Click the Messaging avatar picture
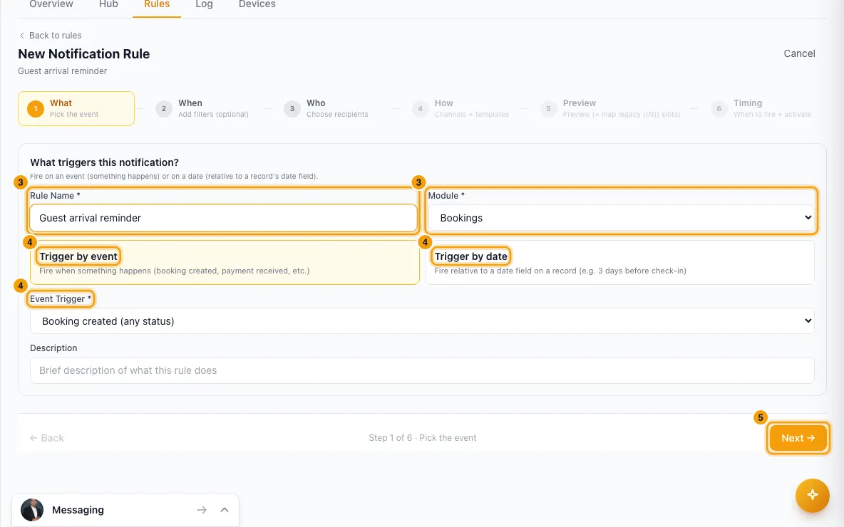This screenshot has width=844, height=527. pos(32,510)
